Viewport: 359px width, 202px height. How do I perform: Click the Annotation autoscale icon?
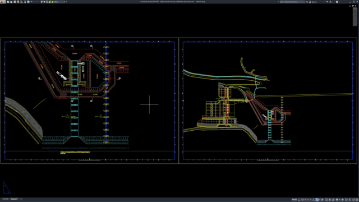[x=333, y=200]
